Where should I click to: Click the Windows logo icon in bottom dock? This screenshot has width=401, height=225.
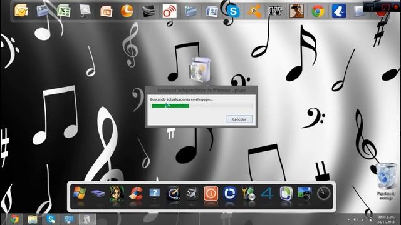point(80,193)
